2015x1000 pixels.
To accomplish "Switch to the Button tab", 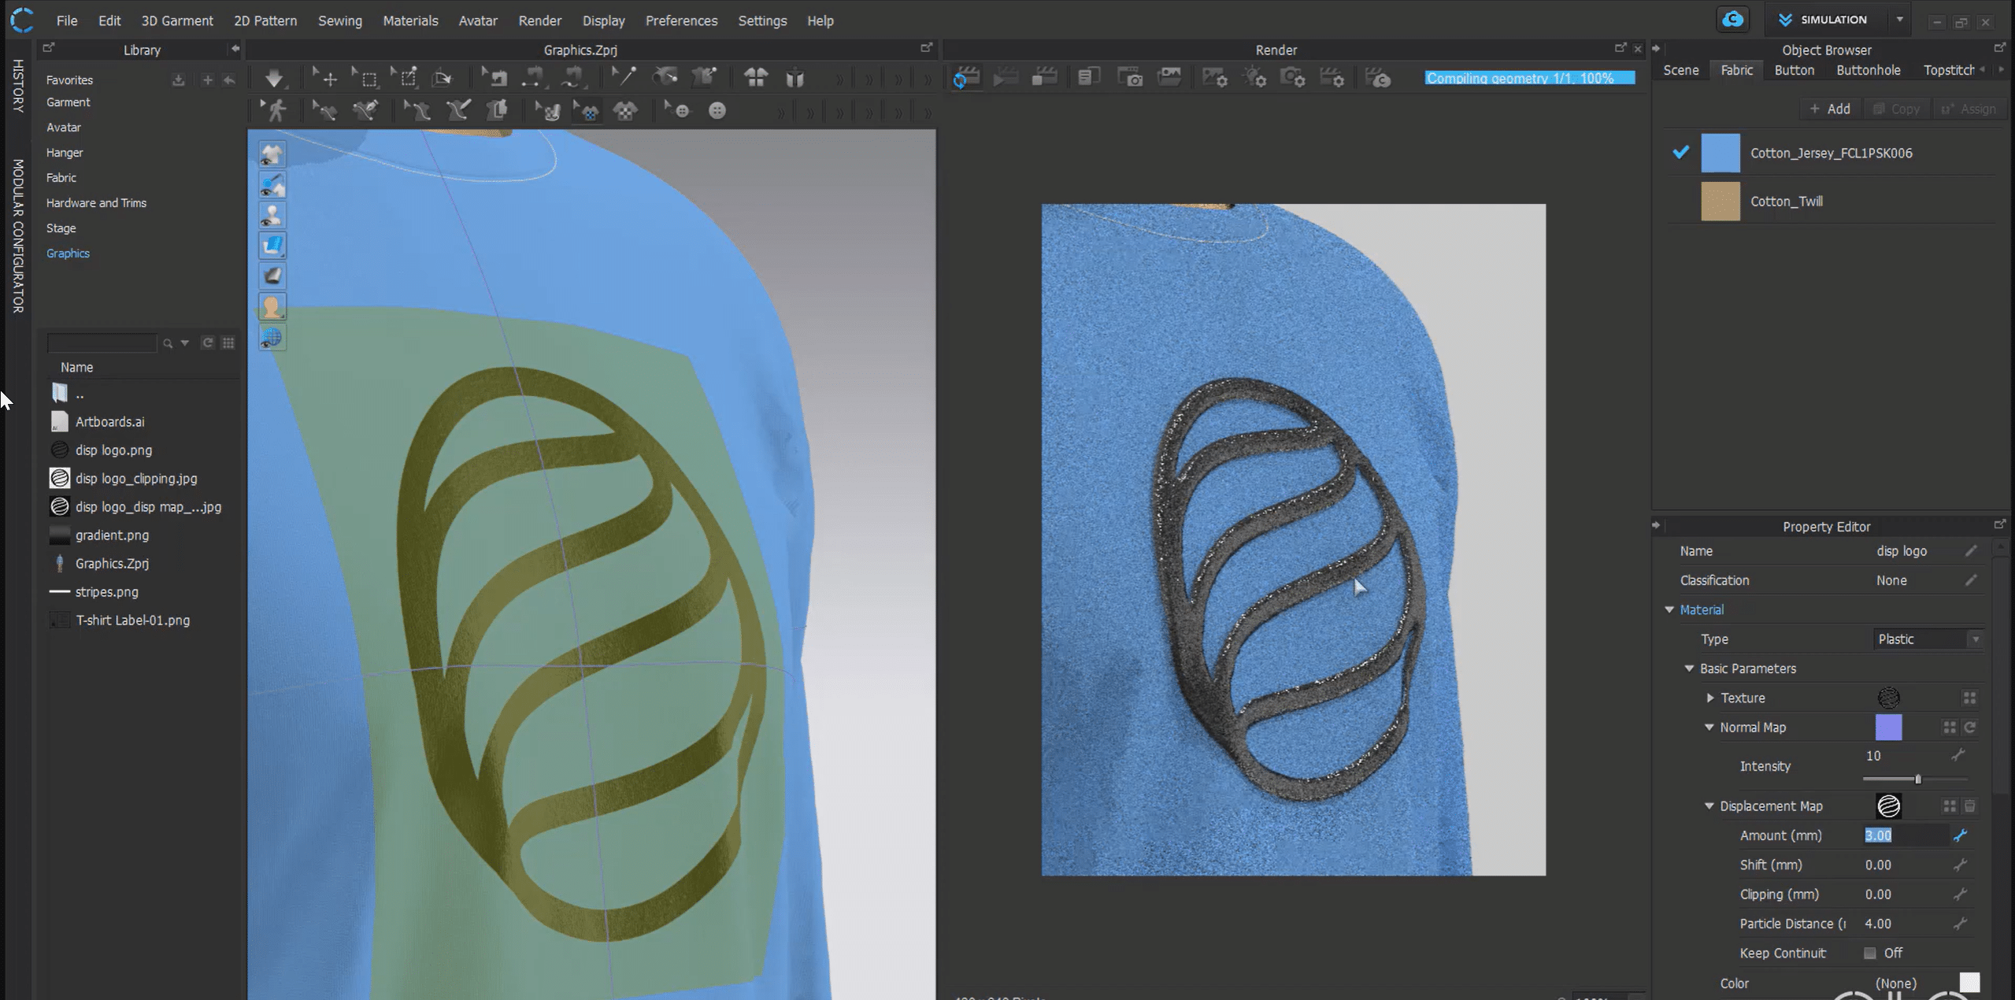I will 1794,70.
